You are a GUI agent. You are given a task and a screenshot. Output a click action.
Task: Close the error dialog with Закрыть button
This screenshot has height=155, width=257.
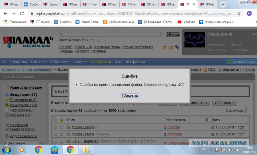(129, 96)
